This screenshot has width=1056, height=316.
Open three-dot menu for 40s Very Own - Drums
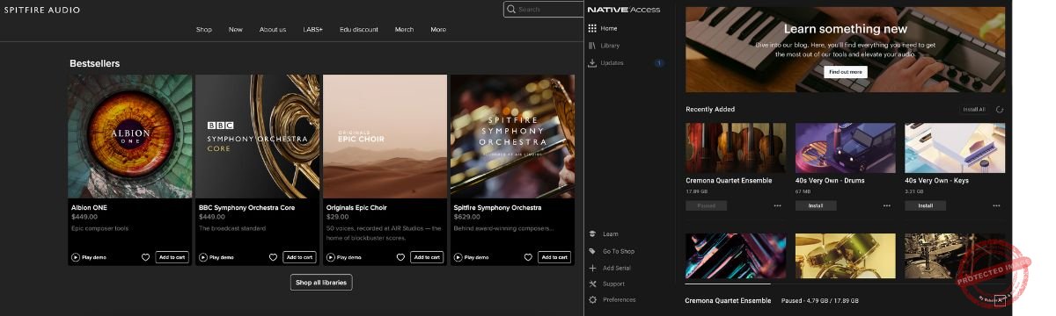pos(887,205)
